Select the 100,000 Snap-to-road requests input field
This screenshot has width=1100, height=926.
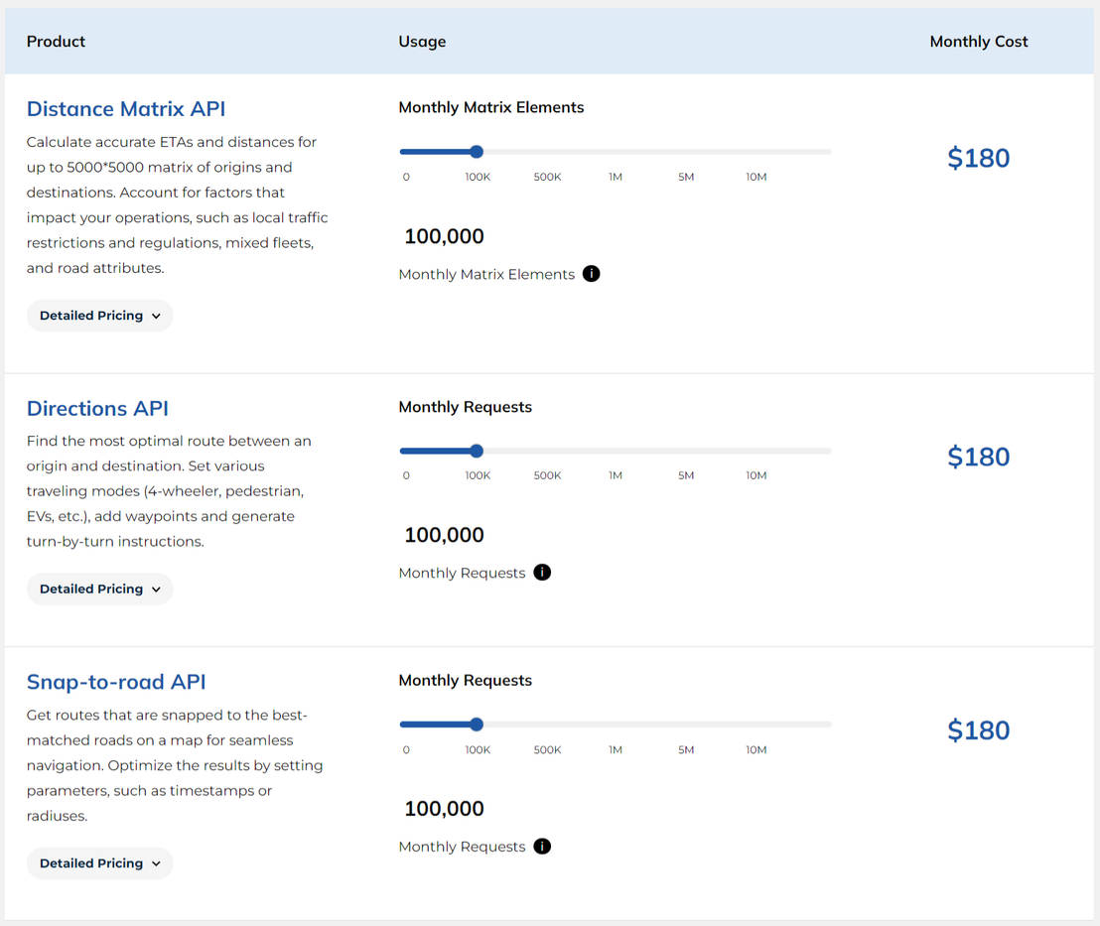(x=444, y=808)
